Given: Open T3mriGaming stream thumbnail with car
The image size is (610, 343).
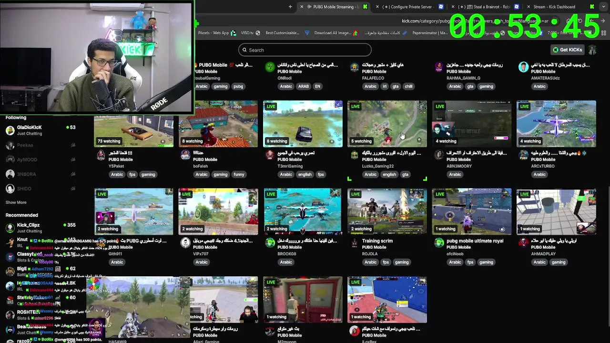Looking at the screenshot, I should pyautogui.click(x=303, y=124).
